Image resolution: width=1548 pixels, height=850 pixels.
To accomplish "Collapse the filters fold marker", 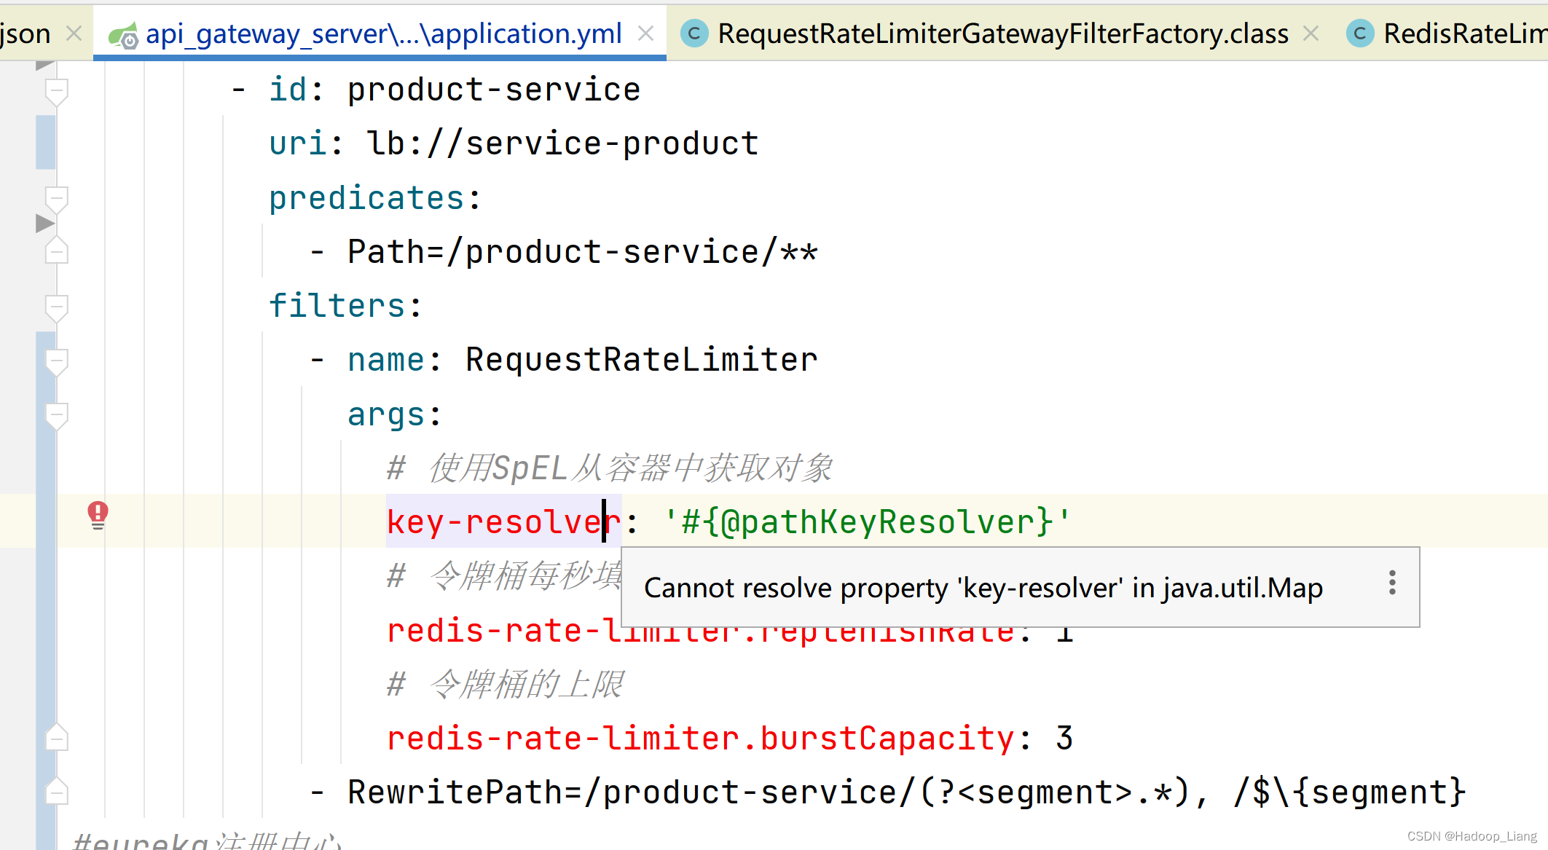I will [x=56, y=307].
